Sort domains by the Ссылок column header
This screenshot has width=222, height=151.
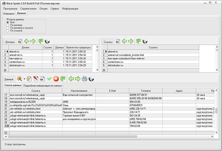[x=48, y=48]
